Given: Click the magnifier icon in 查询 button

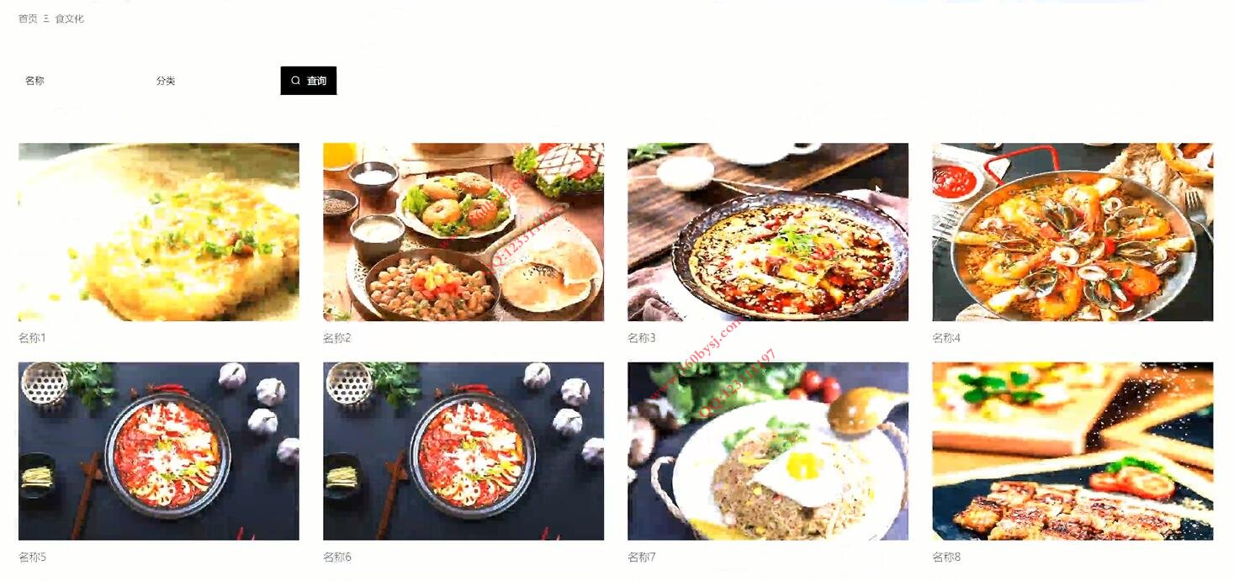Looking at the screenshot, I should 295,81.
